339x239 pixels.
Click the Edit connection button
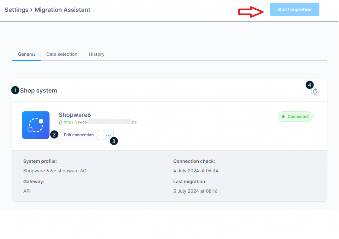coord(79,135)
